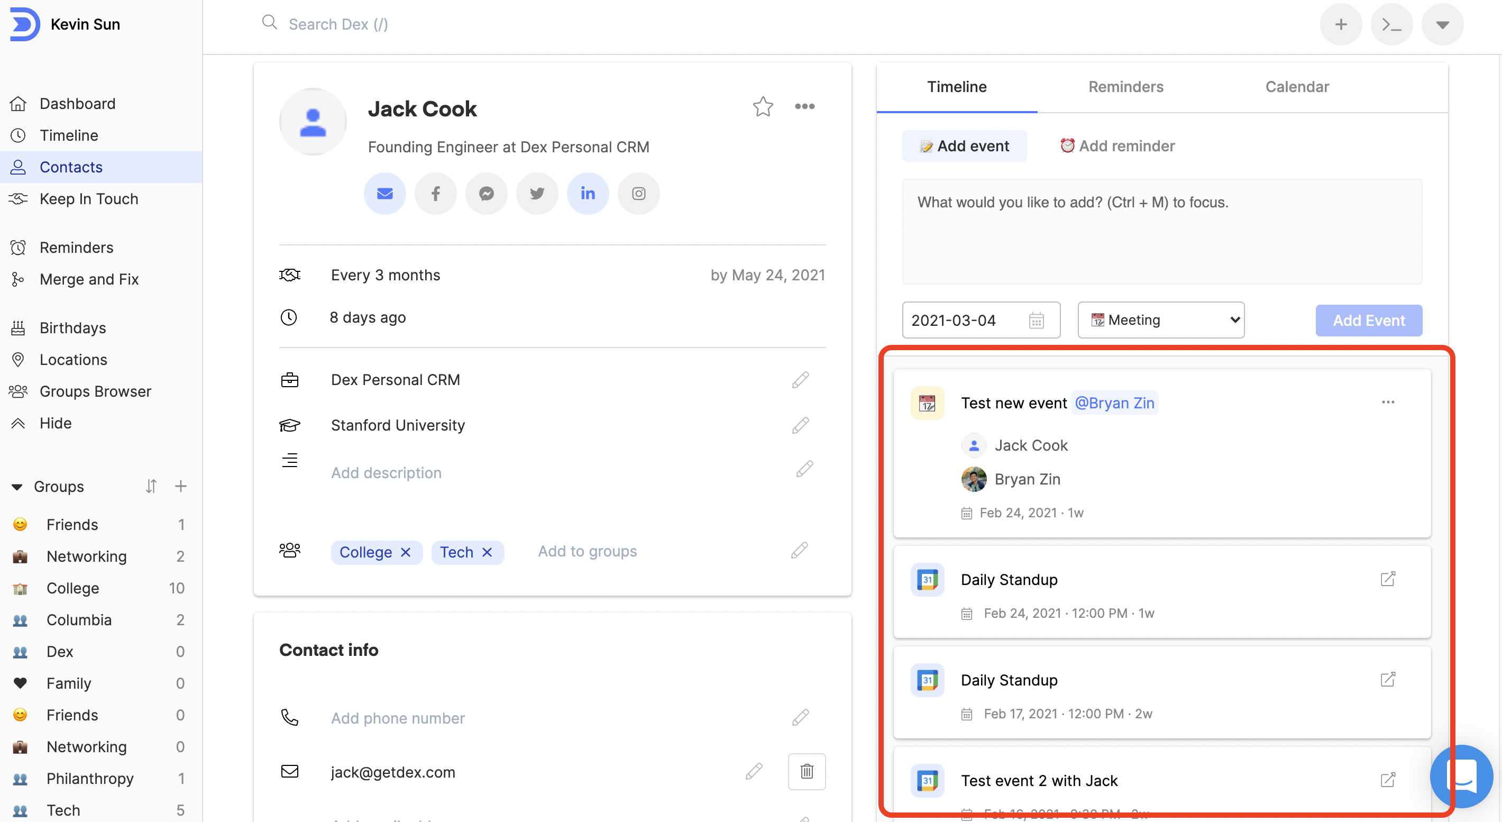Image resolution: width=1502 pixels, height=822 pixels.
Task: Star Jack Cook as favorite
Action: pyautogui.click(x=763, y=107)
